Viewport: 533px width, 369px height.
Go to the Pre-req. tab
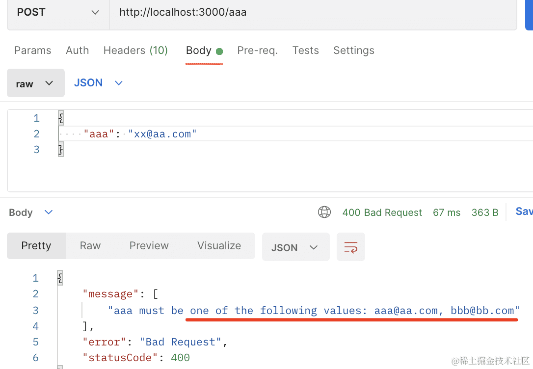point(257,51)
